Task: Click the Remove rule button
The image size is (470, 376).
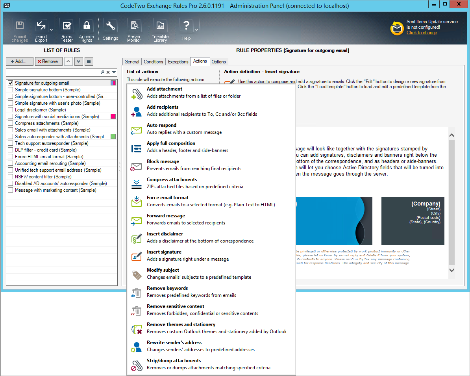Action: coord(48,61)
